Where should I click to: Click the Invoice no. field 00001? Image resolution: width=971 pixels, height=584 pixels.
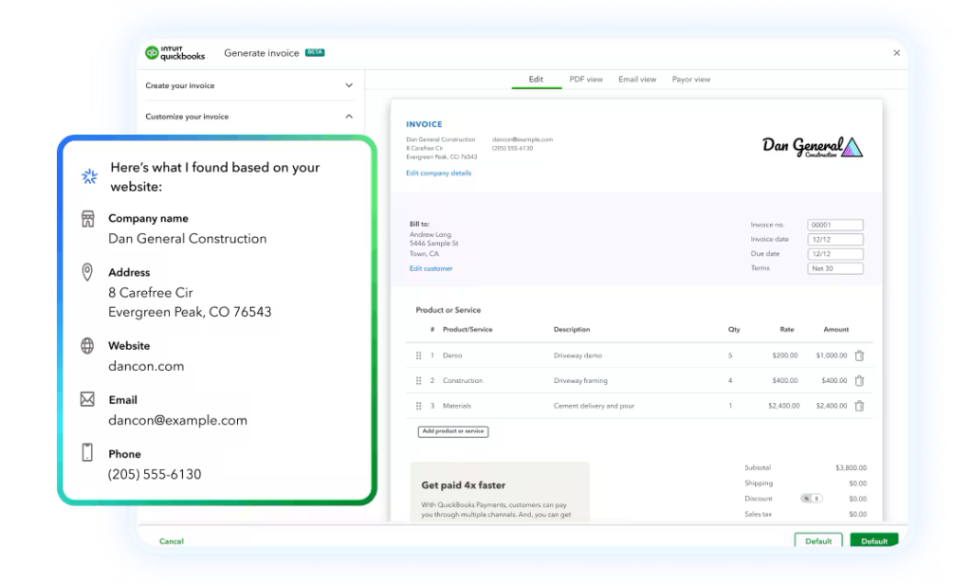point(834,225)
